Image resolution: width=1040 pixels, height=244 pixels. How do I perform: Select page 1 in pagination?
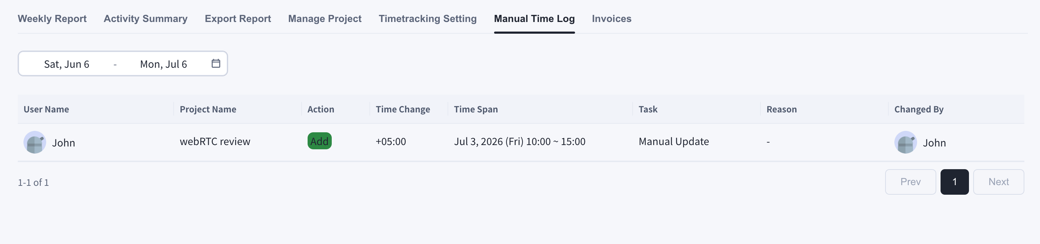(x=954, y=182)
